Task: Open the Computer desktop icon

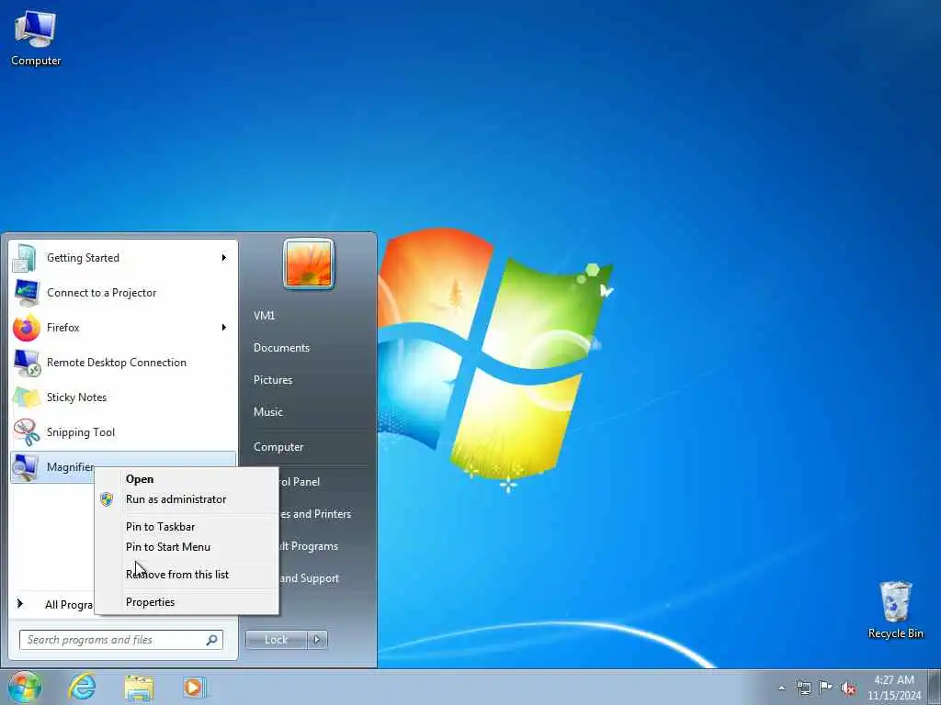Action: [36, 38]
